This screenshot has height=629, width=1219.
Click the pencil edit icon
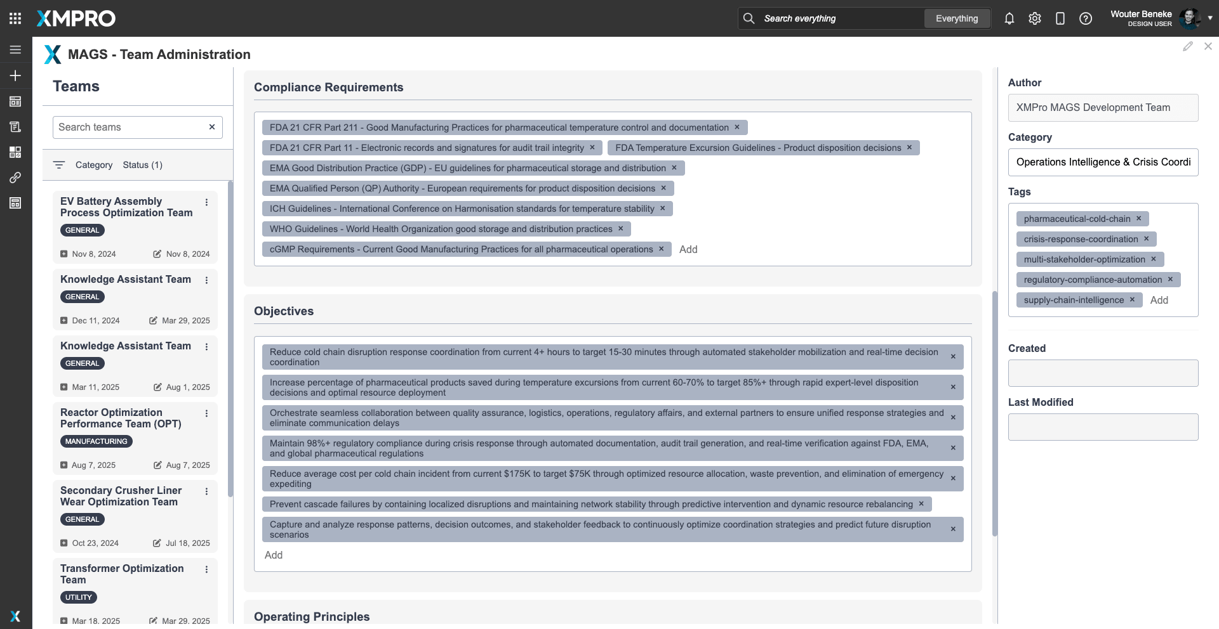(1187, 46)
